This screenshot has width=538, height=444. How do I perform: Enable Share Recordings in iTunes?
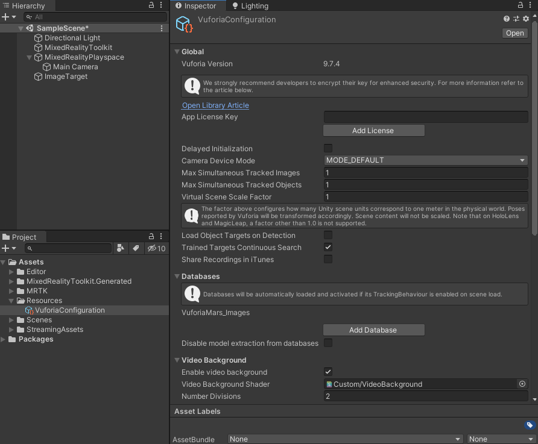(328, 259)
